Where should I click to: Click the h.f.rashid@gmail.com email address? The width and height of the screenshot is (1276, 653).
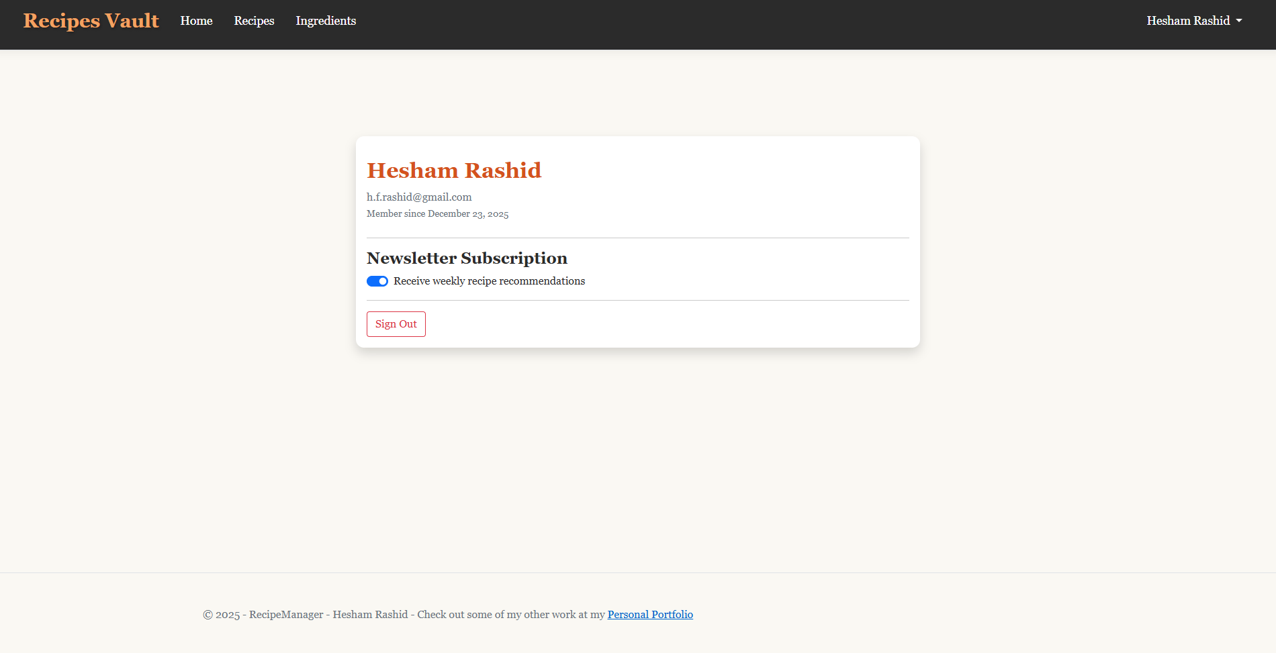[419, 197]
